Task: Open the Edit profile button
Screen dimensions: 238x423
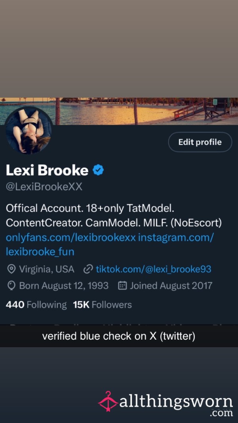Action: pos(200,142)
